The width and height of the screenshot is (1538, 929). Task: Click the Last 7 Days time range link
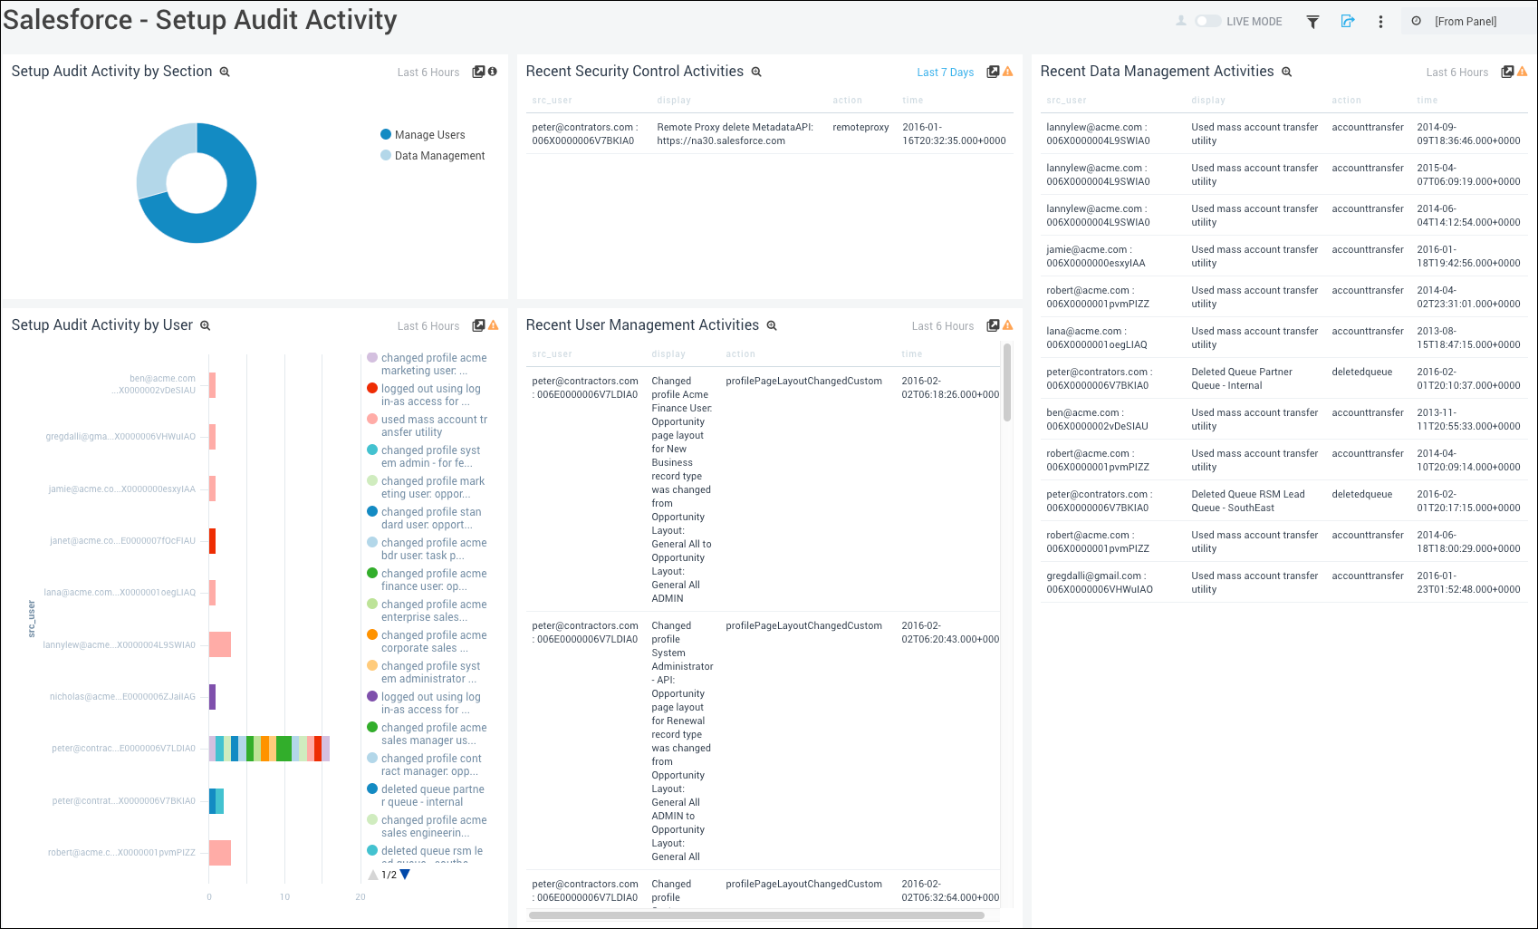[x=945, y=72]
